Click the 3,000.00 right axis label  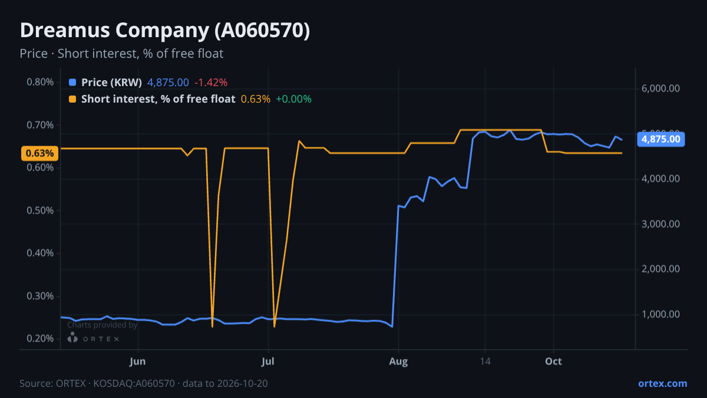[660, 224]
